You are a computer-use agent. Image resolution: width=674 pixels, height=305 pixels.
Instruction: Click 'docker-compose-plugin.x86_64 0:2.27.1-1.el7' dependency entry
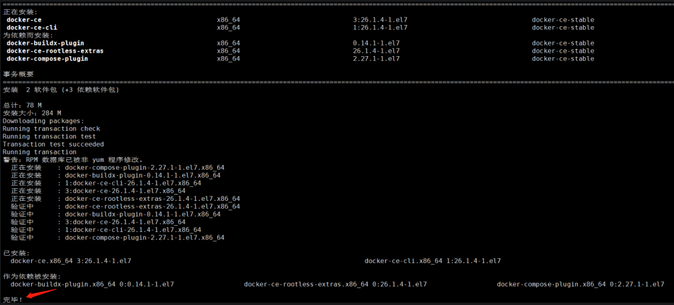580,284
